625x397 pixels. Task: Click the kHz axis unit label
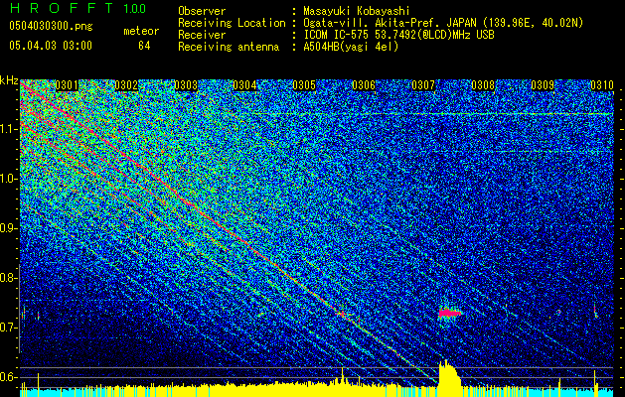[x=9, y=80]
